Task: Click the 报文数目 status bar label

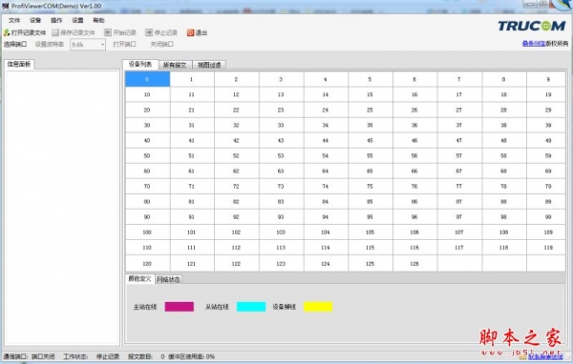Action: pos(140,356)
